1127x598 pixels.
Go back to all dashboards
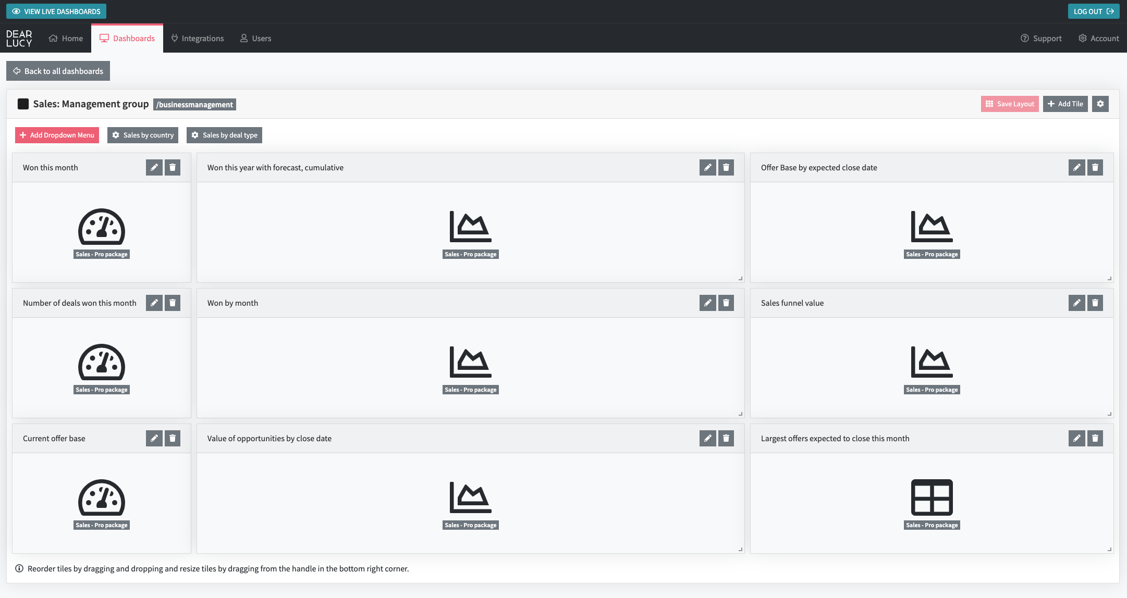(58, 71)
